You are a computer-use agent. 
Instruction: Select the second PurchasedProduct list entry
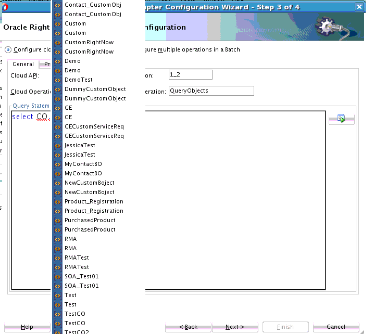coord(90,229)
